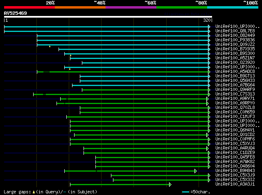262x195 pixels.
Task: Click the green arrowhead ending the C5X3J9 alignment
Action: point(209,176)
